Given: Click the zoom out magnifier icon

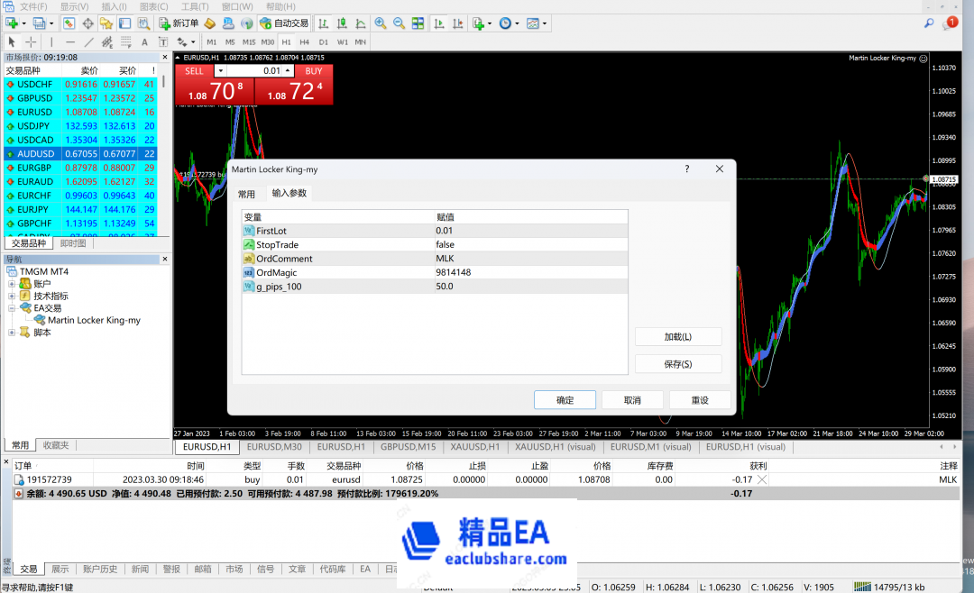Looking at the screenshot, I should click(x=398, y=23).
